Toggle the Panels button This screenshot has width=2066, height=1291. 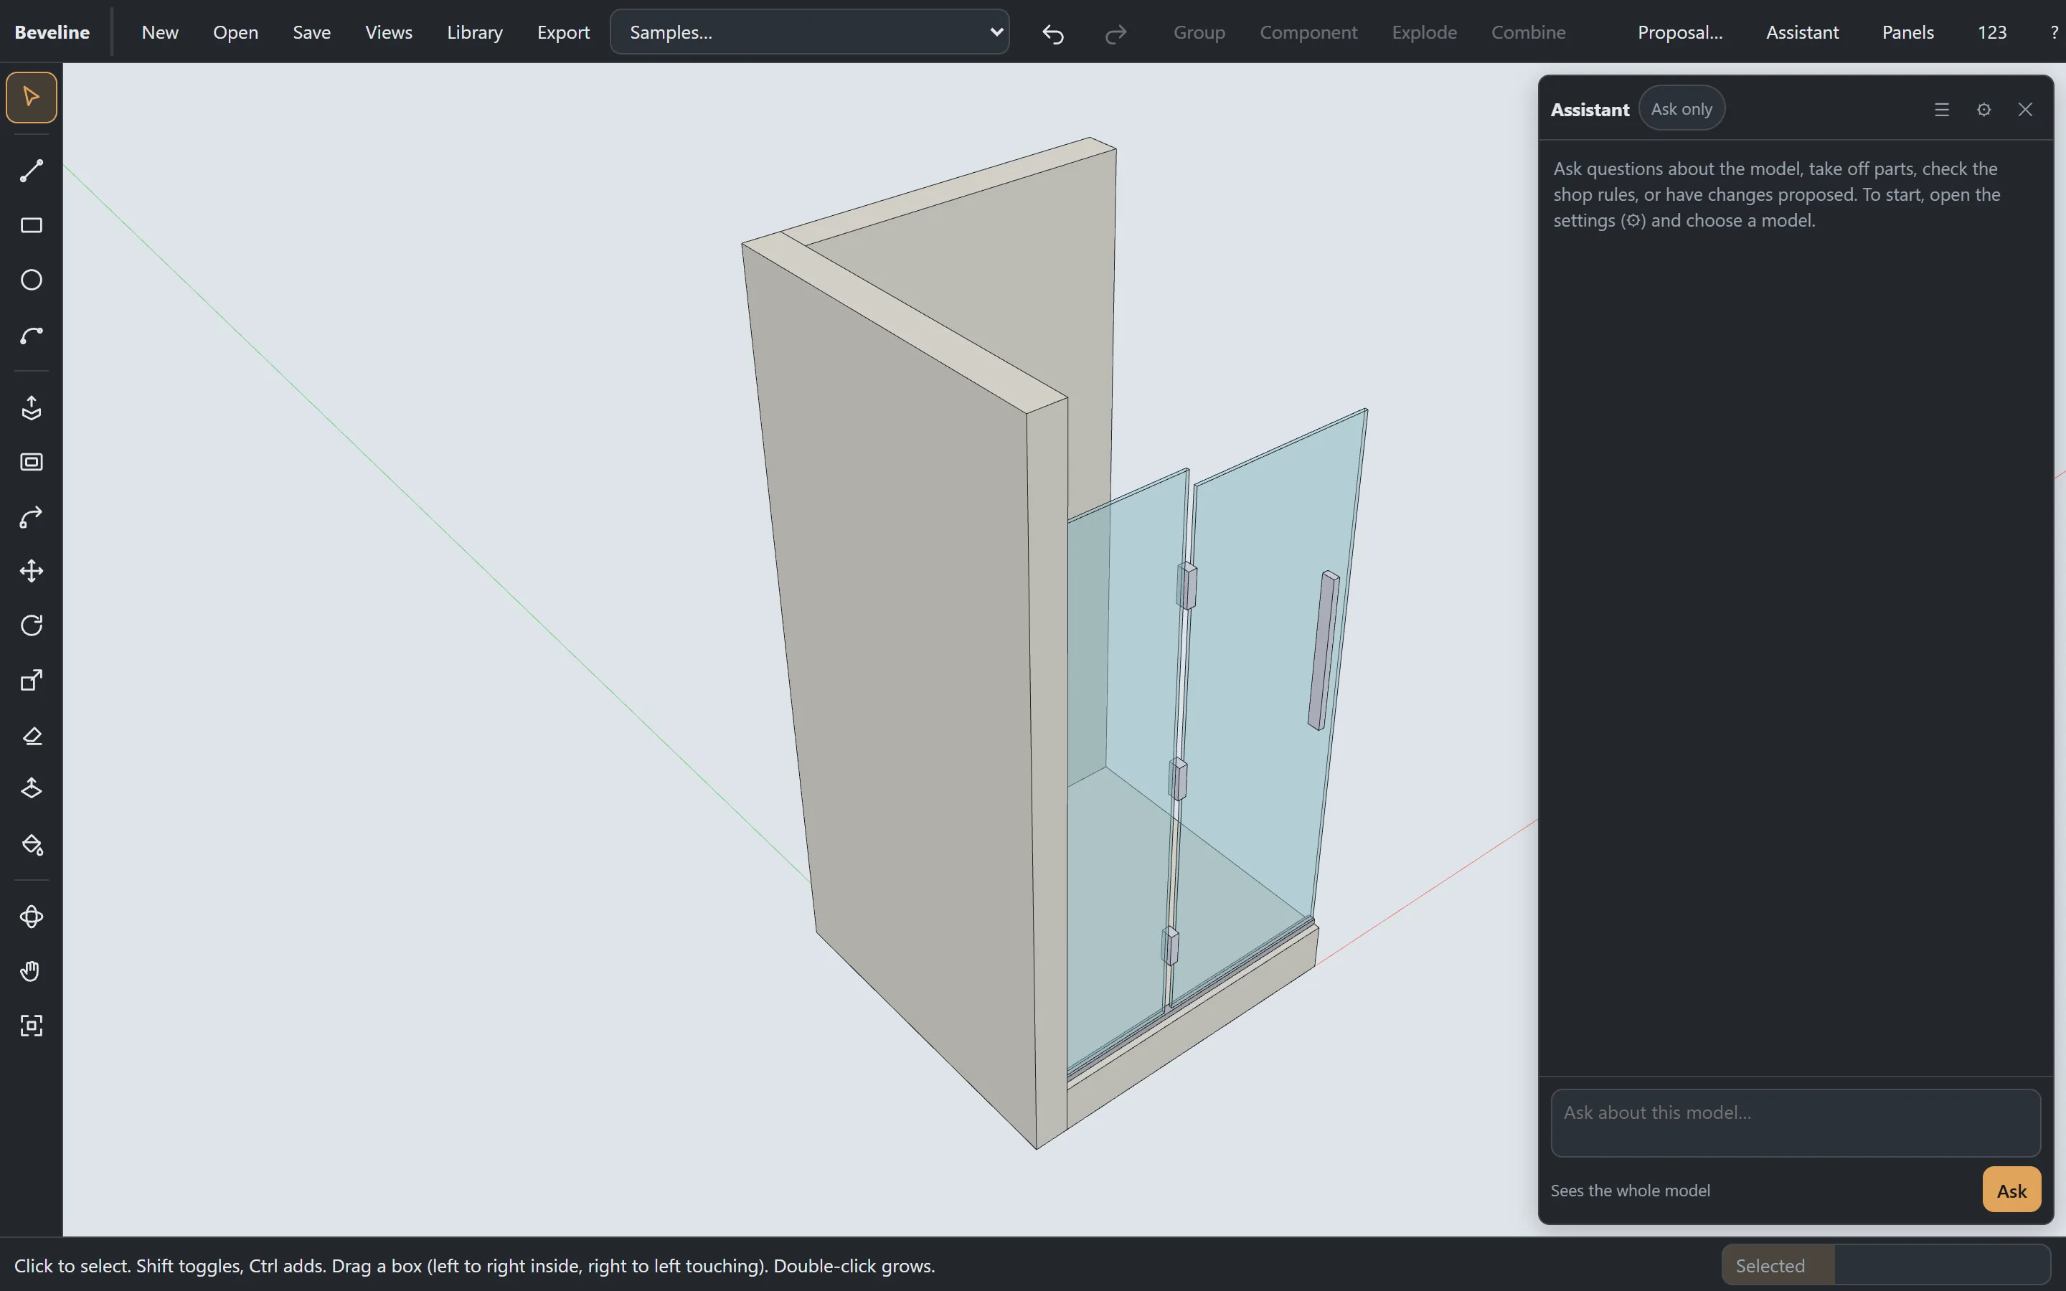1907,32
